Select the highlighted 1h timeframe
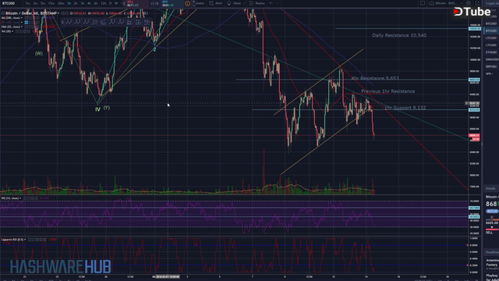This screenshot has width=499, height=281. [69, 3]
